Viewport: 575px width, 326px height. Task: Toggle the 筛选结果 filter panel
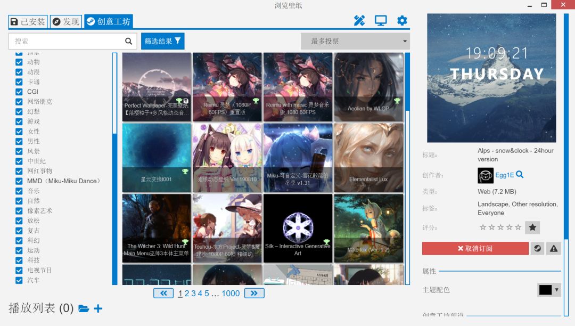click(x=162, y=41)
